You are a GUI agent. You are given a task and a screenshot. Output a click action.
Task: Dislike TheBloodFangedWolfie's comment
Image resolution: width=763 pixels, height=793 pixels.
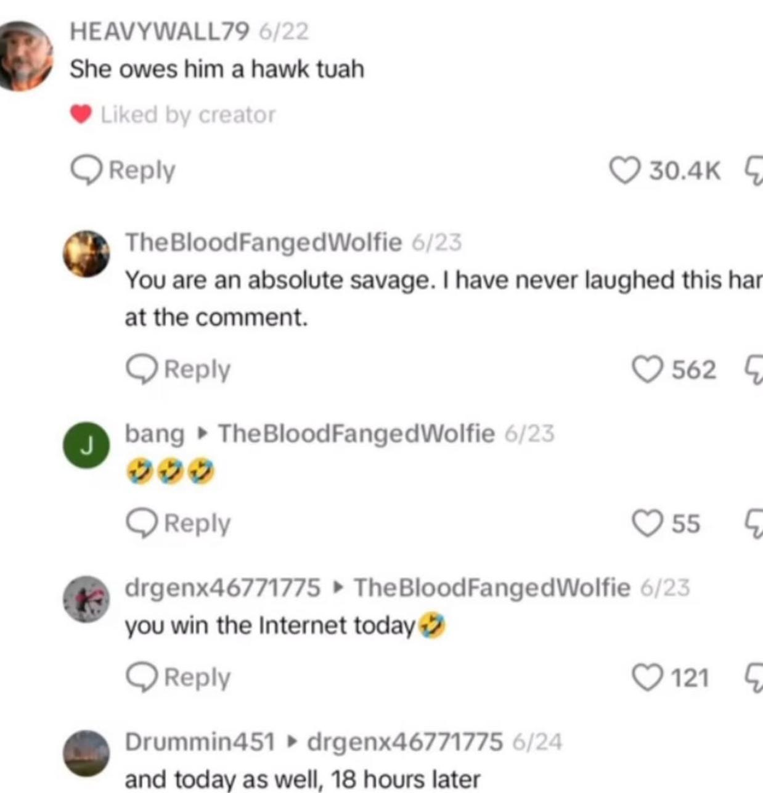pos(754,370)
